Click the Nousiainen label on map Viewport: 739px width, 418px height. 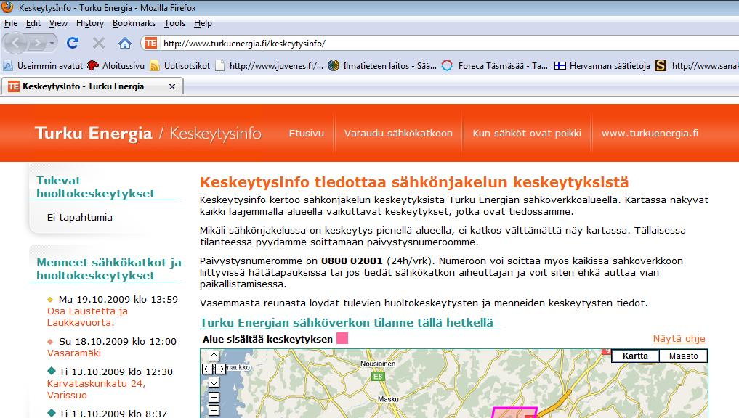click(x=378, y=364)
